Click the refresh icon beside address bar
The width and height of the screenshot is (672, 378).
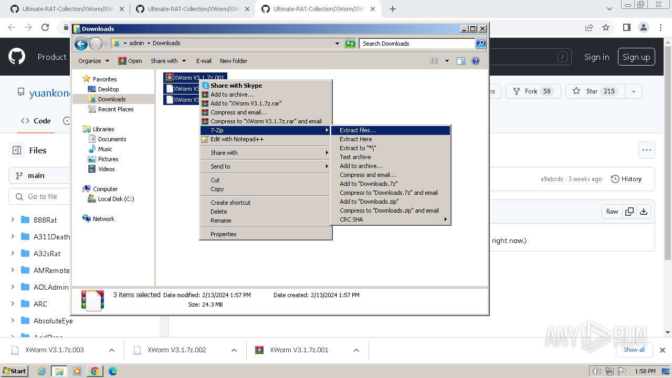coord(350,44)
